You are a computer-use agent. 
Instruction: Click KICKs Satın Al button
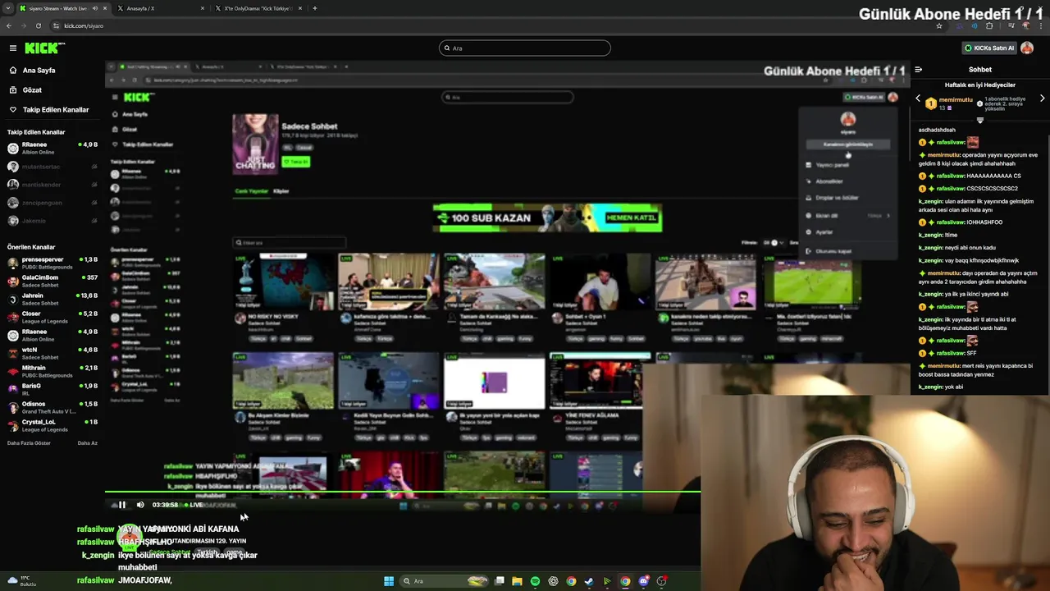[988, 48]
